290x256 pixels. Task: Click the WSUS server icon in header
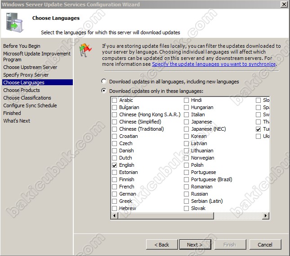(x=14, y=22)
